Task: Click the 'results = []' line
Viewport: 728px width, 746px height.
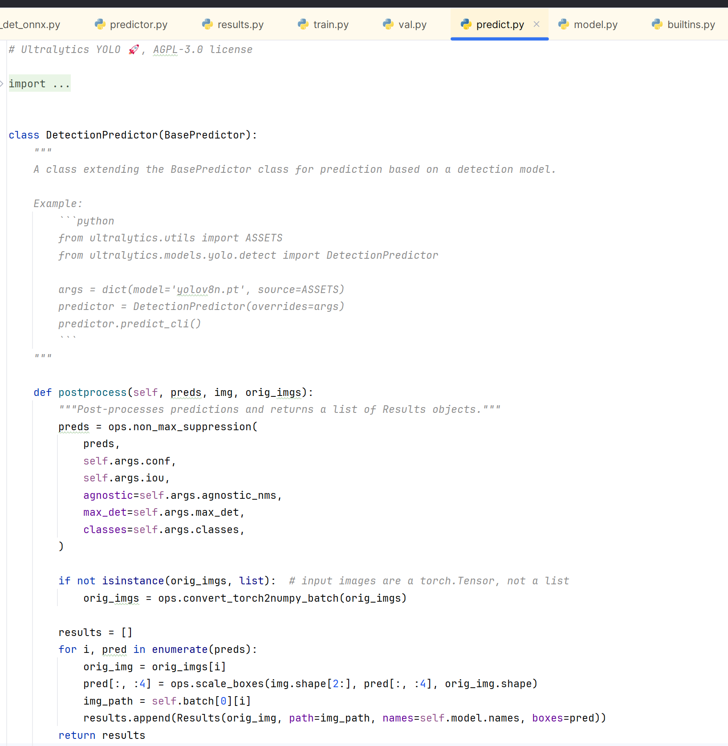Action: 95,632
